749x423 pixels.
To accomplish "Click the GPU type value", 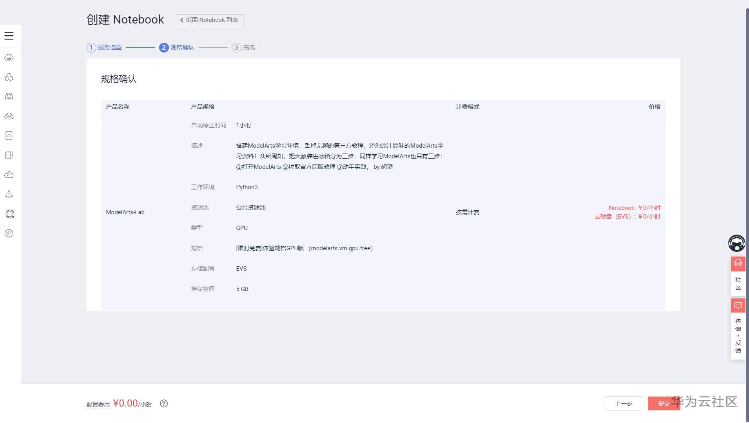I will coord(242,228).
